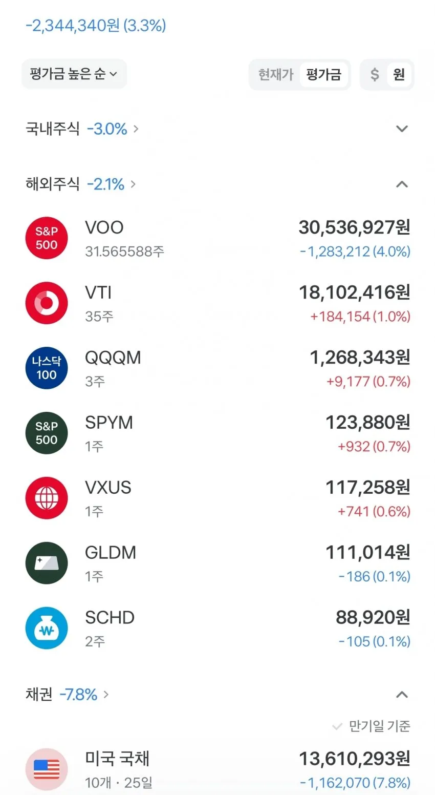Expand the 국내주식 section chevron
Image resolution: width=435 pixels, height=795 pixels.
[402, 129]
